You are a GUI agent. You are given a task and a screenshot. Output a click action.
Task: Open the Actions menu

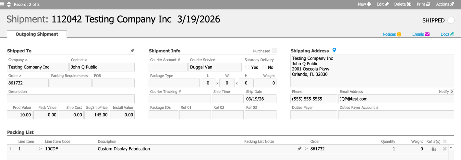(x=445, y=4)
